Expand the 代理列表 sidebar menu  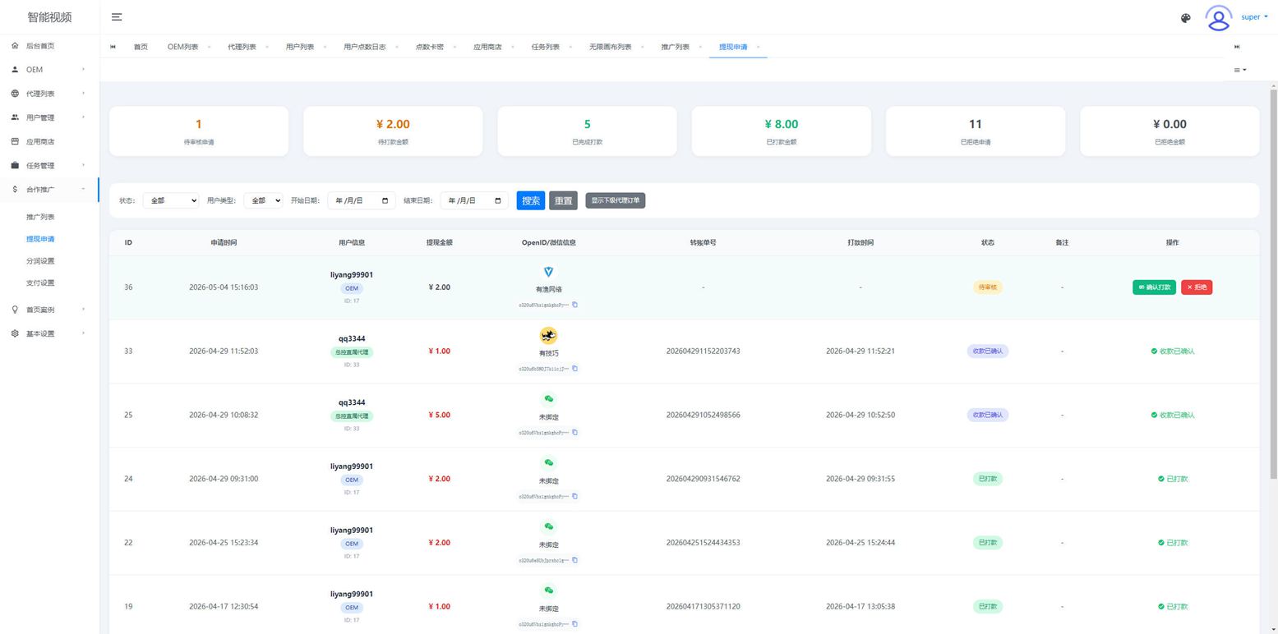[84, 94]
